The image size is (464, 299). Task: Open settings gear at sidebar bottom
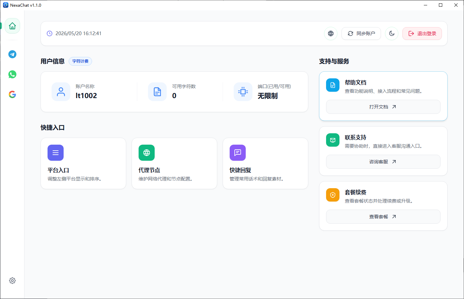click(x=12, y=281)
